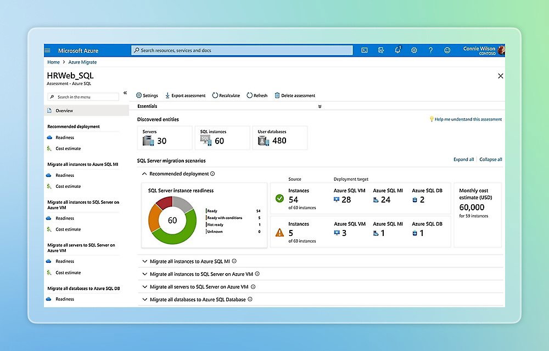Go to Azure Migrate breadcrumb
The image size is (549, 351).
click(x=82, y=62)
